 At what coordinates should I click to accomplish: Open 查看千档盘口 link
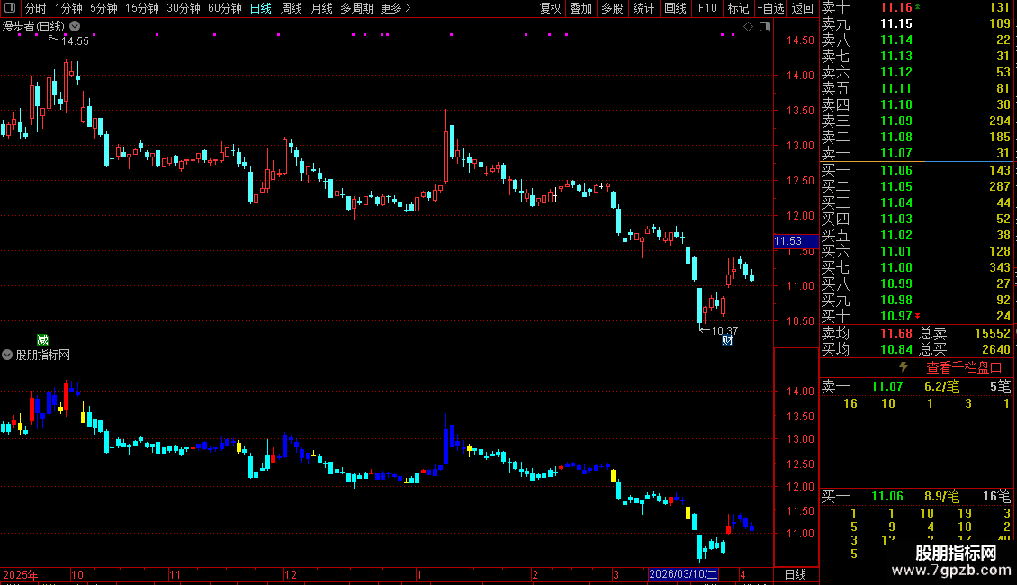pos(965,368)
